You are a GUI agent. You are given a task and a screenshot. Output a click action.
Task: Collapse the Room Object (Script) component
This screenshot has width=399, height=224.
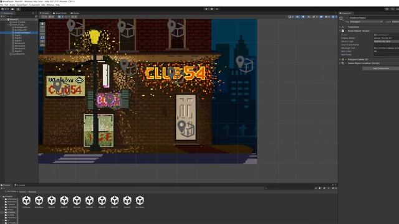tap(340, 30)
